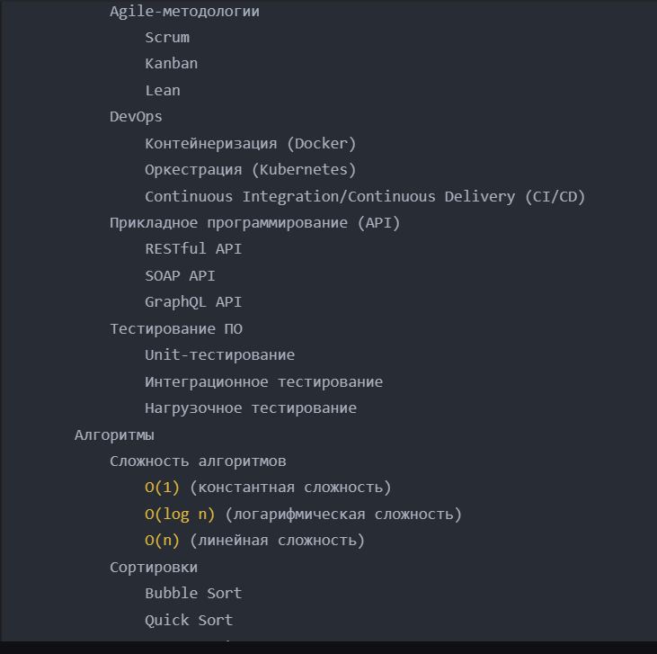Select the Continuous Integration/Continuous Delivery line

(x=365, y=196)
